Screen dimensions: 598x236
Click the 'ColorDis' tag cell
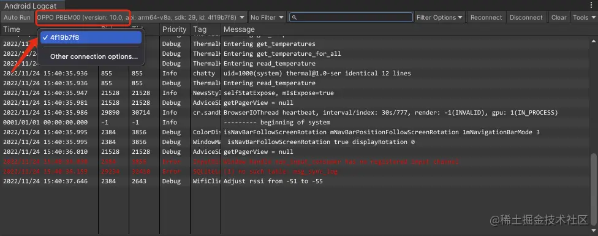click(x=207, y=132)
